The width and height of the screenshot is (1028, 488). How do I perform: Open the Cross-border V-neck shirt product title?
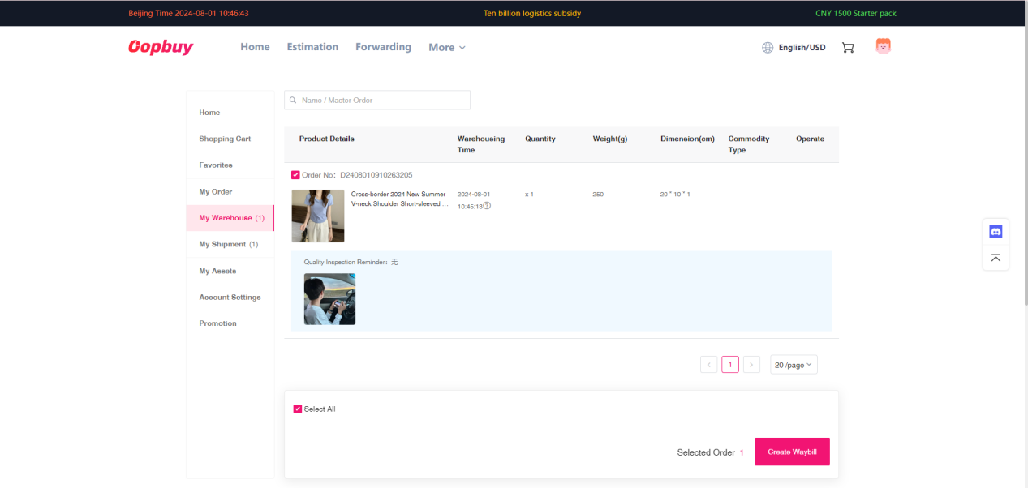point(399,199)
